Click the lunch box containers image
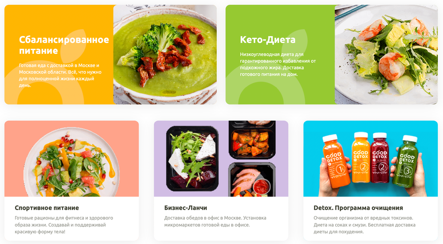The width and height of the screenshot is (443, 244). pos(221,159)
